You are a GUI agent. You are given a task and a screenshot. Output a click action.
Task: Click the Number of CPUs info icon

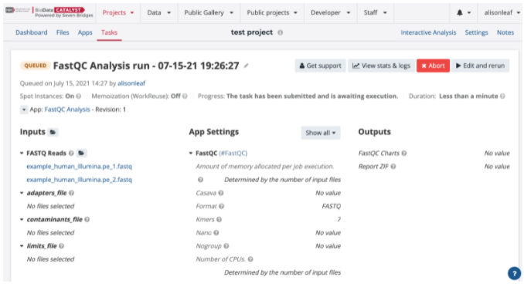[x=250, y=259]
